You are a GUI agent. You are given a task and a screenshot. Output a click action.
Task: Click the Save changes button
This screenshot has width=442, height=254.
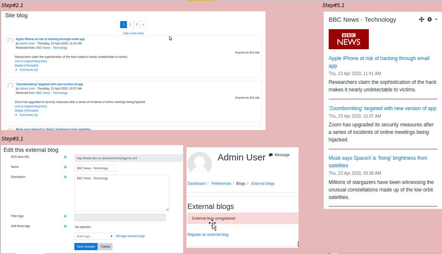point(86,246)
